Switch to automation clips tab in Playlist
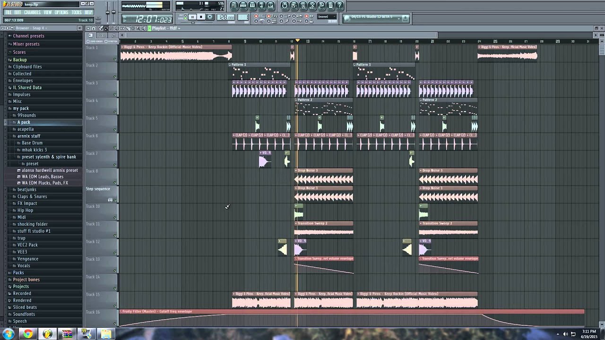 click(103, 35)
